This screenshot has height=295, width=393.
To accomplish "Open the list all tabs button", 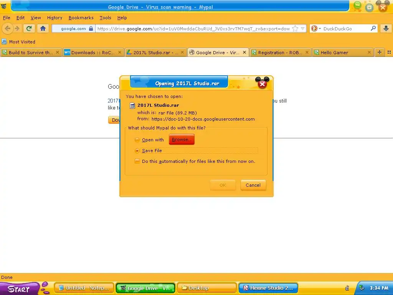I will coord(389,52).
